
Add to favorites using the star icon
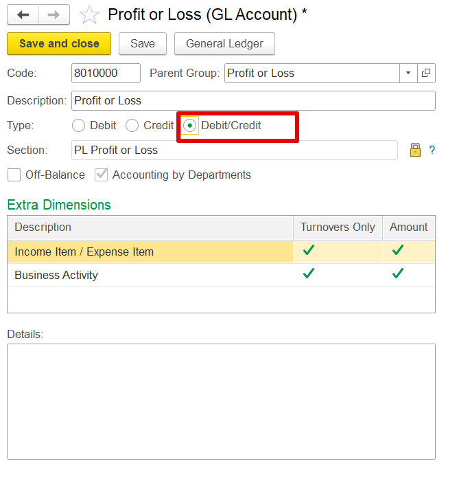coord(89,14)
